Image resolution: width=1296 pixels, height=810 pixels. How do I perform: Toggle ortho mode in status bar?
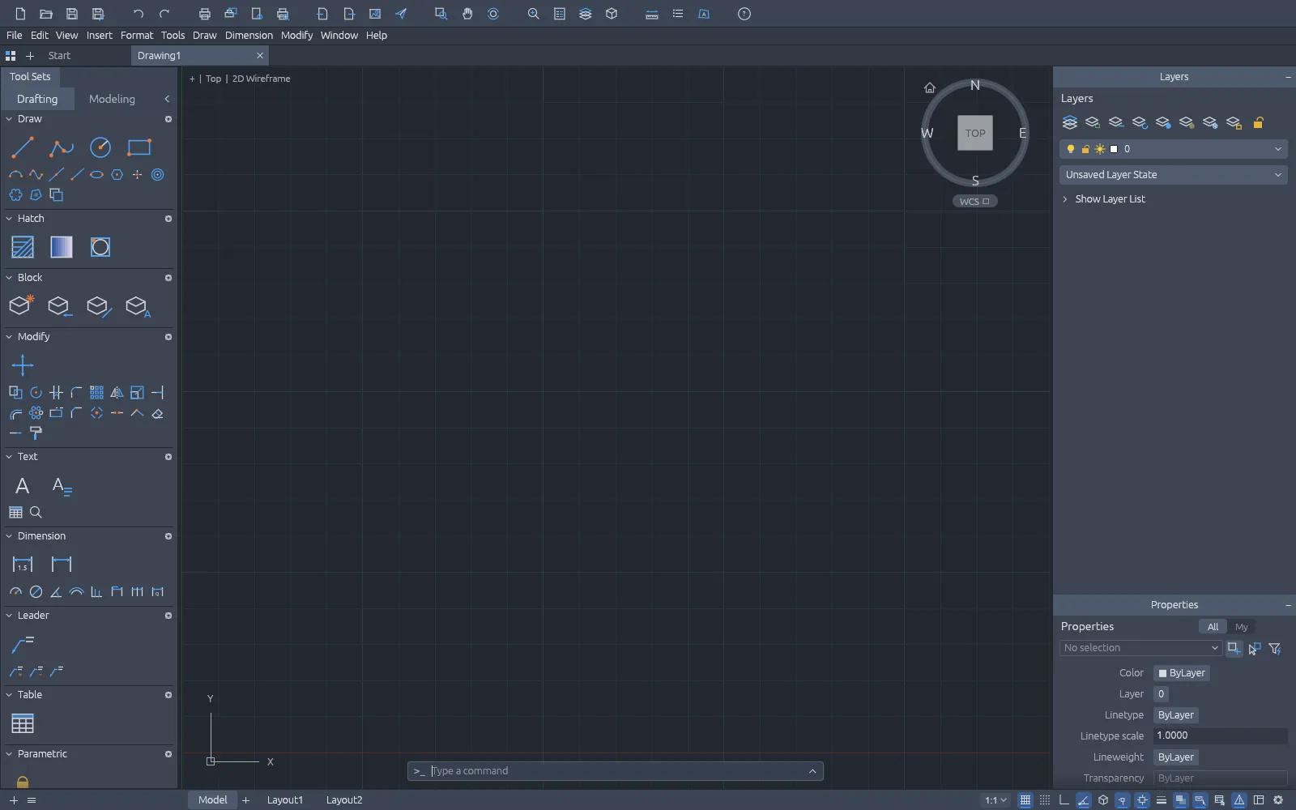(1064, 800)
